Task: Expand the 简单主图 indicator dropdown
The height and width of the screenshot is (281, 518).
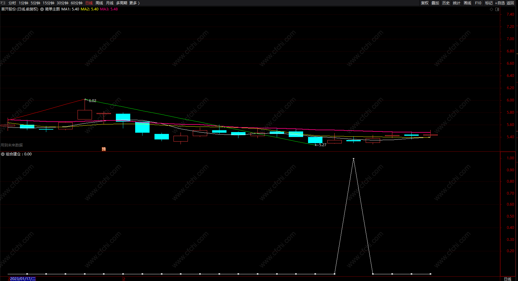Action: pyautogui.click(x=42, y=9)
